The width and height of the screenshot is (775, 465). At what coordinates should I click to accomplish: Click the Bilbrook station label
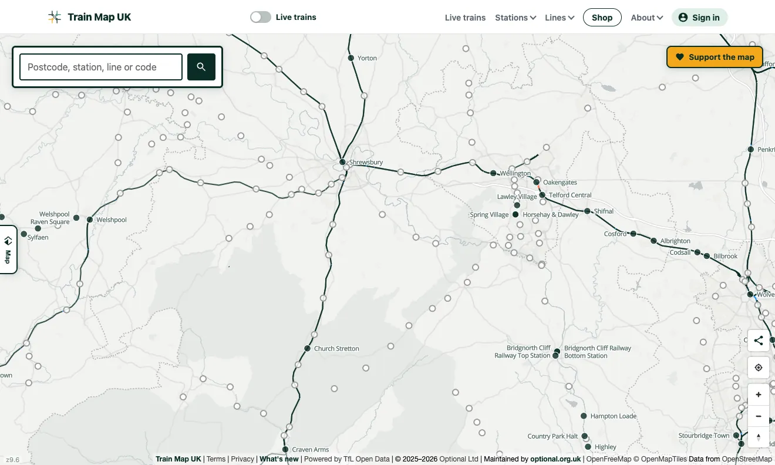click(726, 257)
